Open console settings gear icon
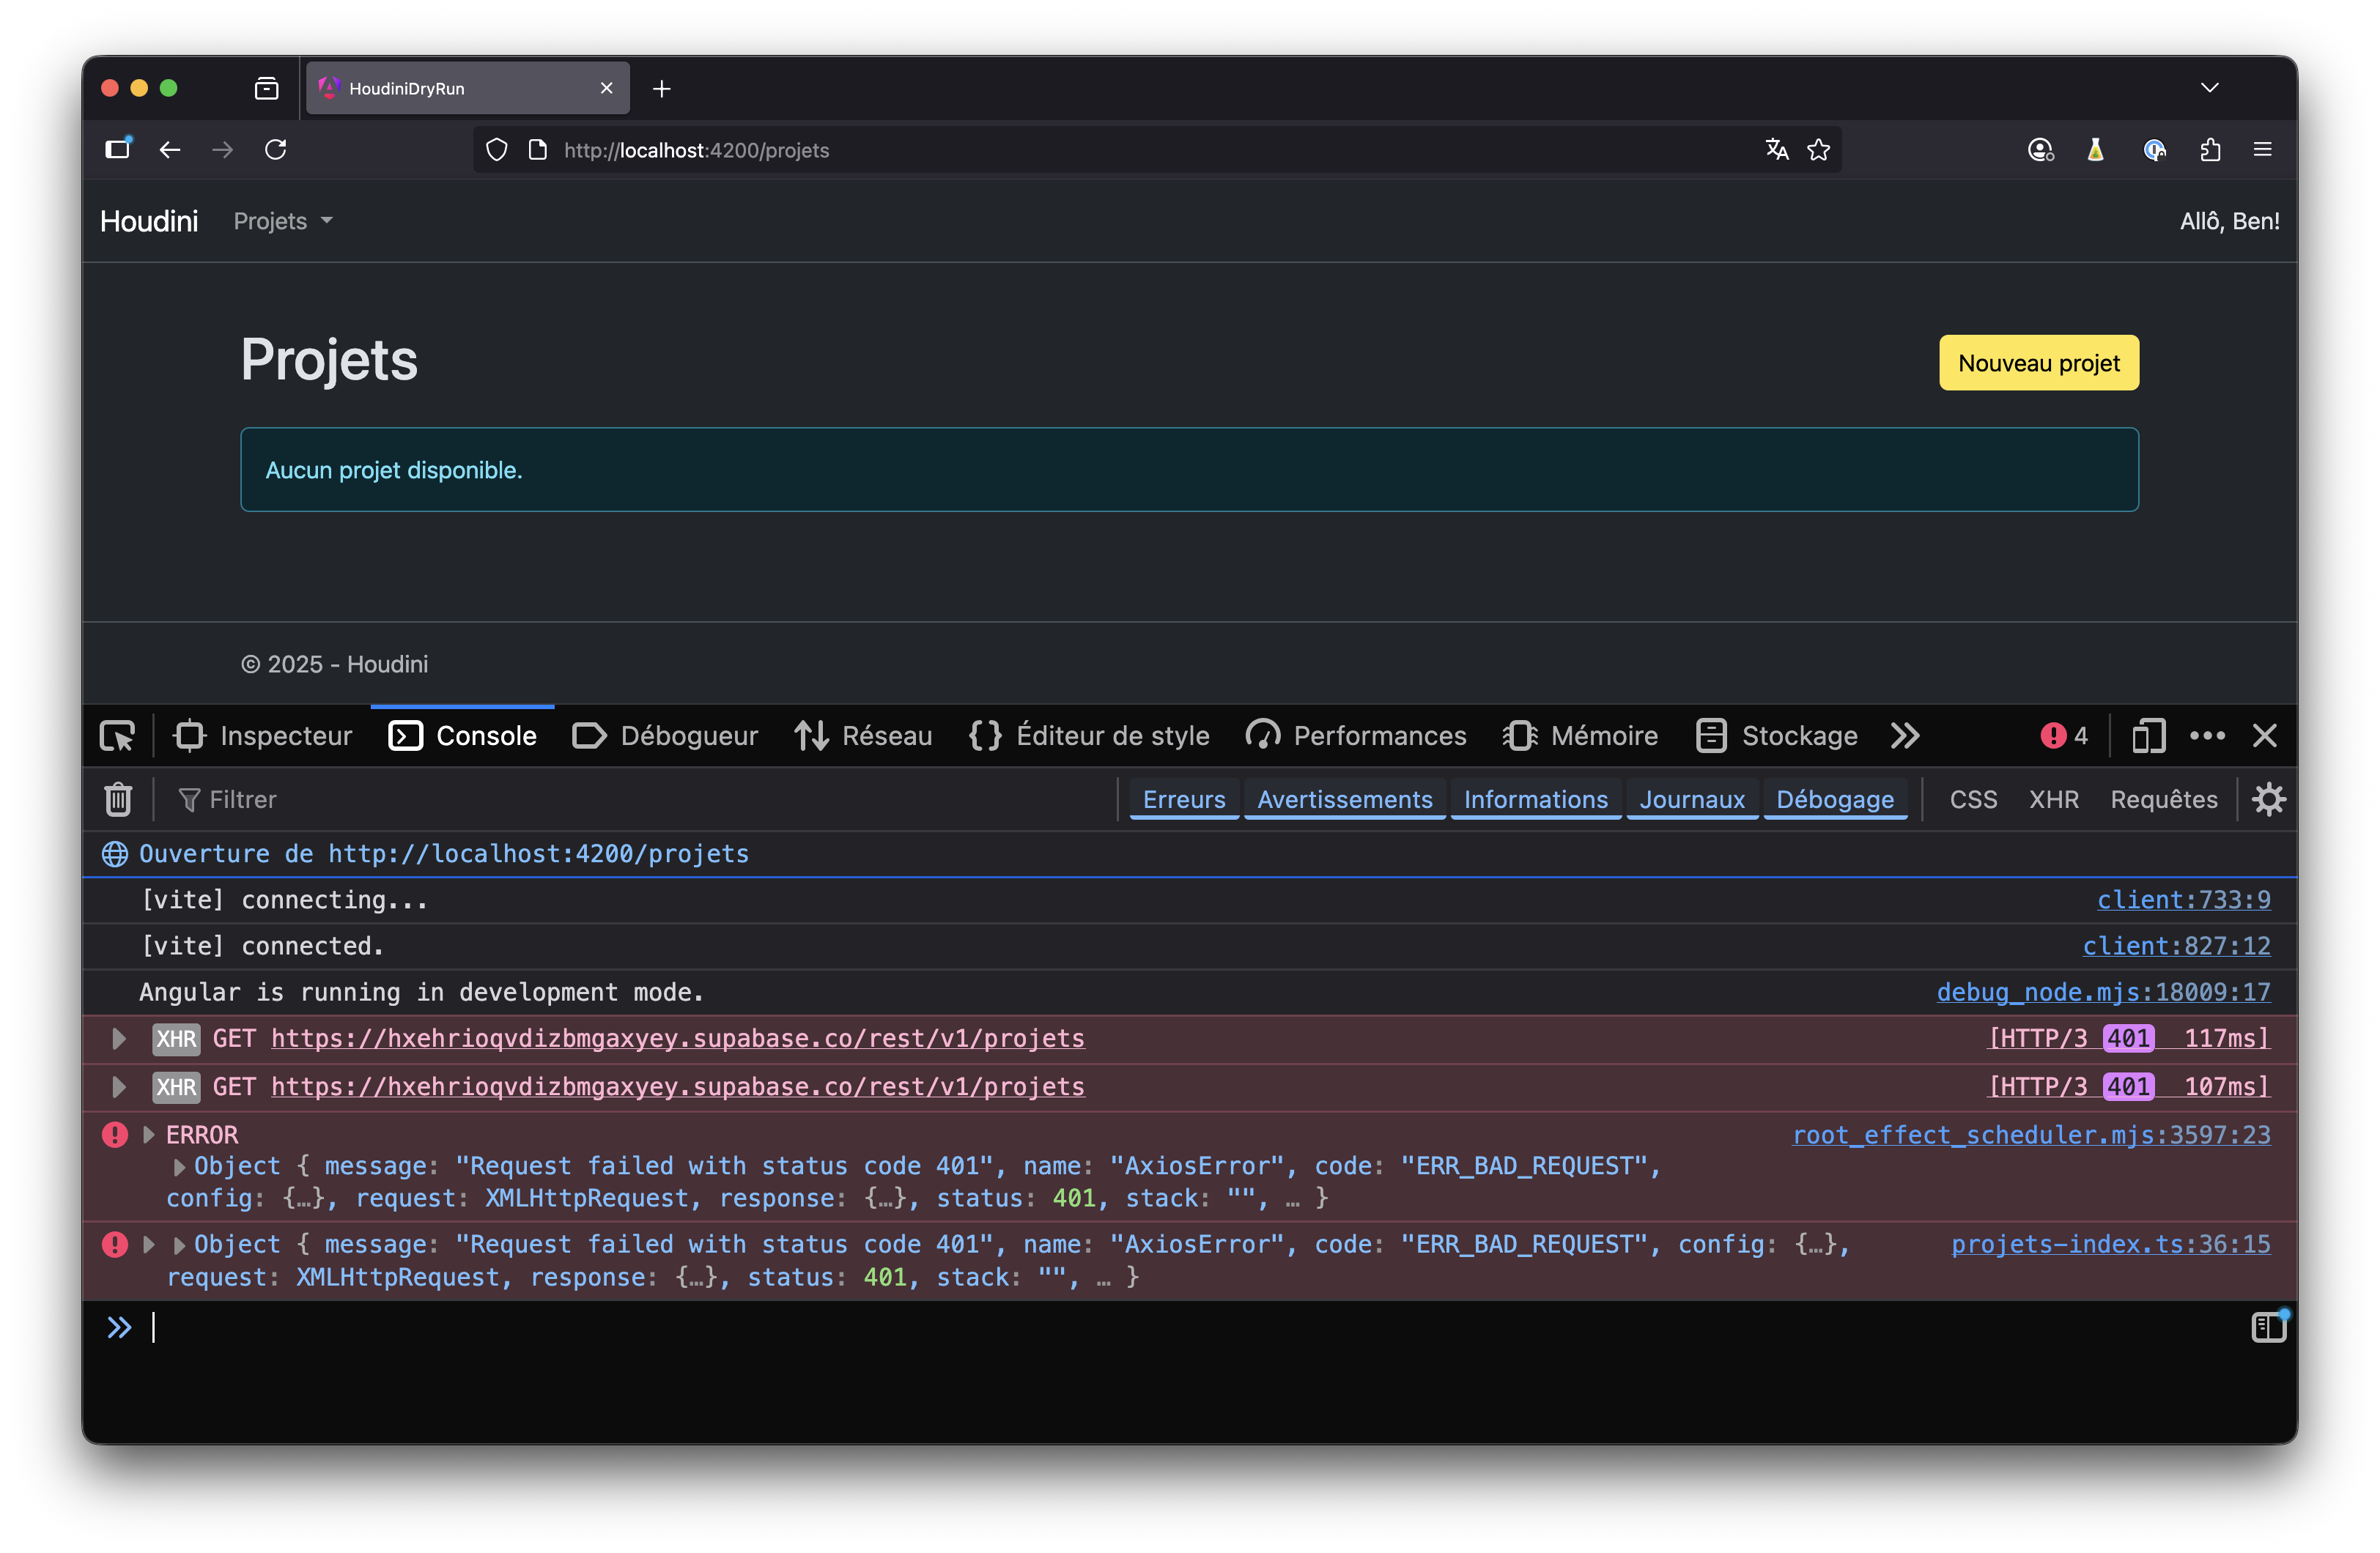Image resolution: width=2380 pixels, height=1553 pixels. [2268, 799]
